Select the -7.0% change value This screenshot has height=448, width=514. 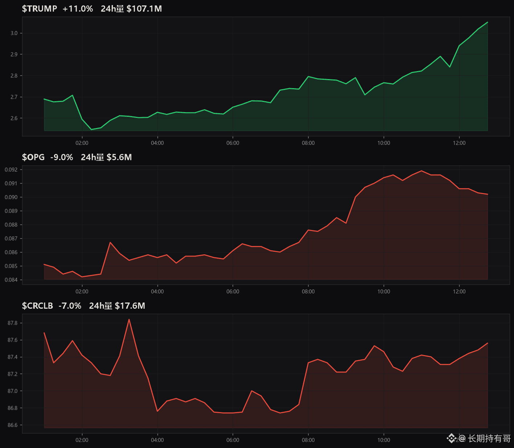(70, 306)
